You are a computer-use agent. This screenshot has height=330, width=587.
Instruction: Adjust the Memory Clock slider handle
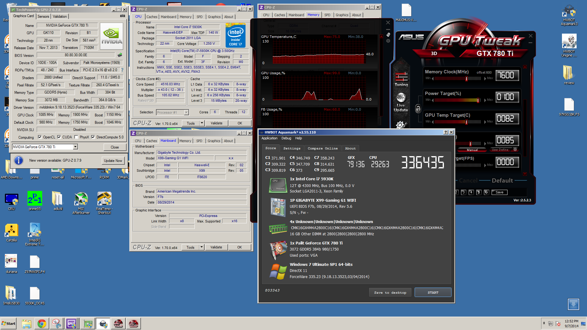pyautogui.click(x=467, y=79)
